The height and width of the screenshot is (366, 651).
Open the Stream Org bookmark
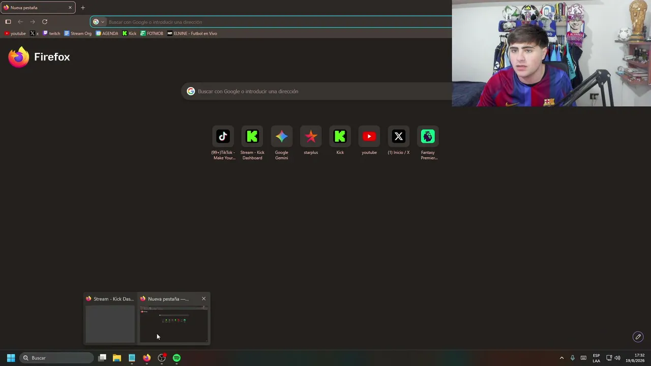coord(78,34)
